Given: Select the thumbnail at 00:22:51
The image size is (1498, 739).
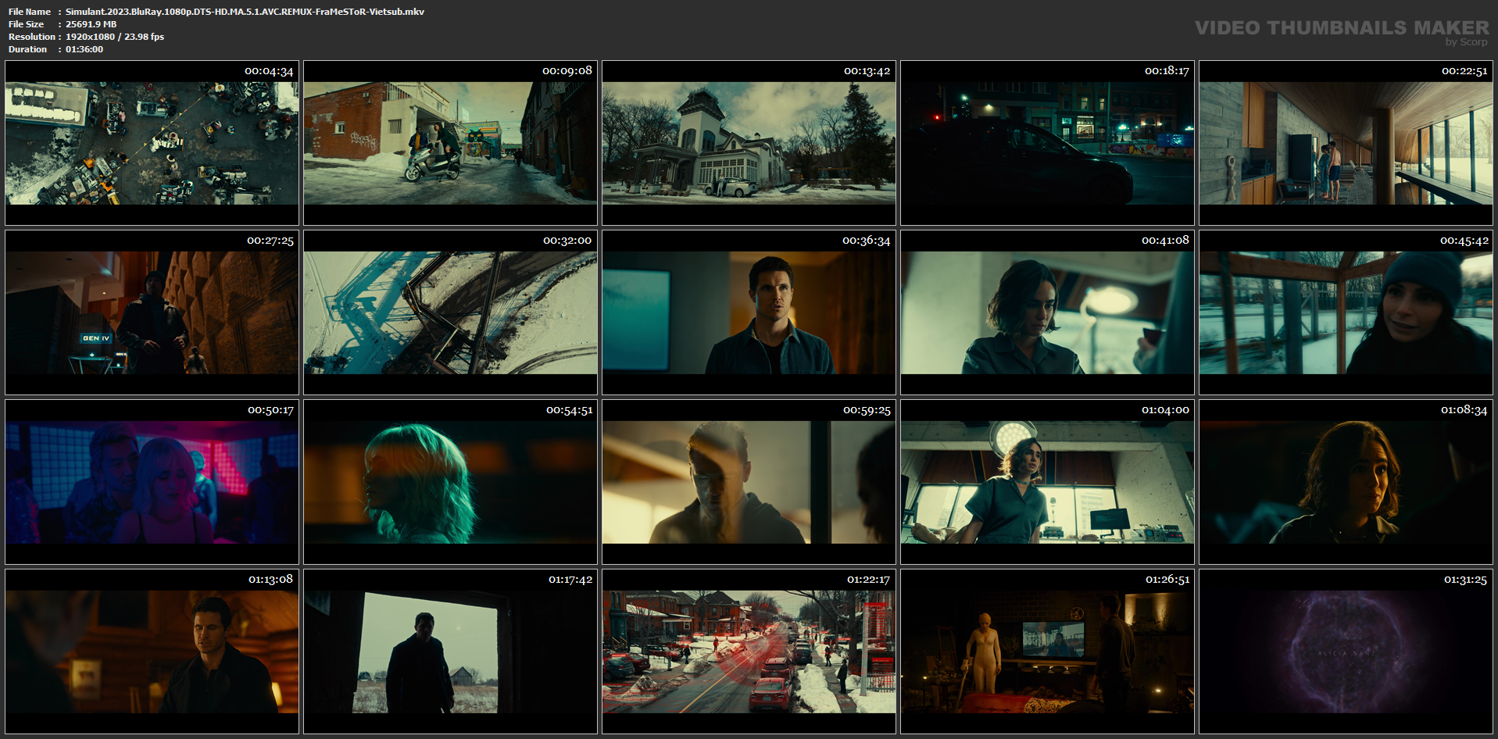Looking at the screenshot, I should (x=1346, y=143).
